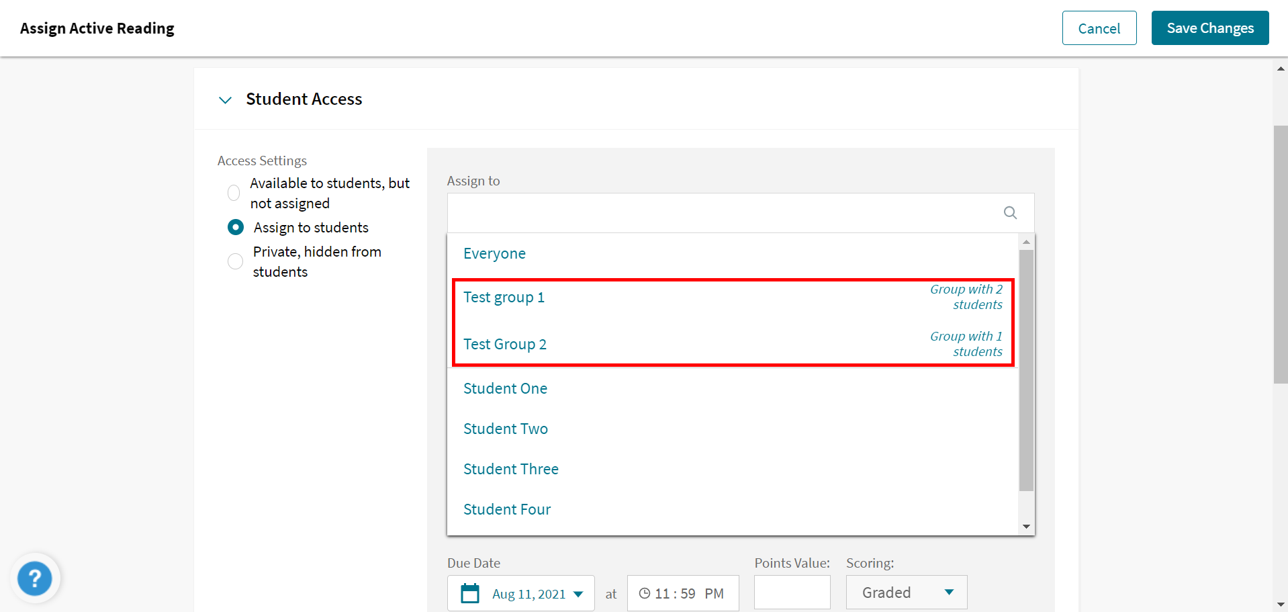Select 'Test Group 2' from the list
The image size is (1288, 612).
(x=504, y=344)
